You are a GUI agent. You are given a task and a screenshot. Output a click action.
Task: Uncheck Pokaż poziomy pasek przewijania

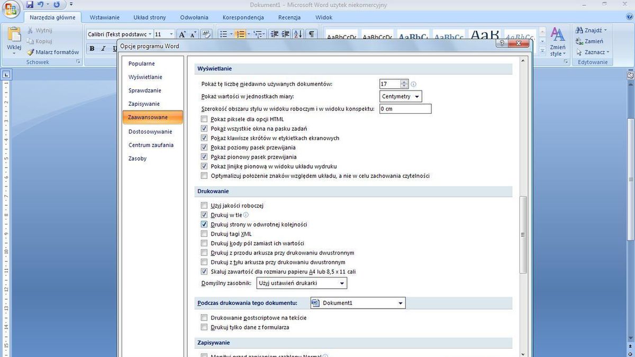click(x=204, y=148)
